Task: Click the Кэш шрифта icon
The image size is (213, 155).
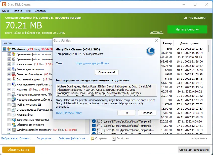Action: [x=13, y=115]
